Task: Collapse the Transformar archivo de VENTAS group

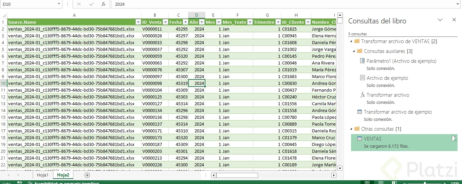Action: (350, 41)
